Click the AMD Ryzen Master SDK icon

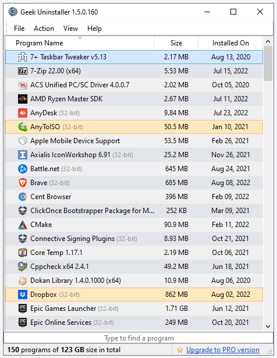[23, 99]
